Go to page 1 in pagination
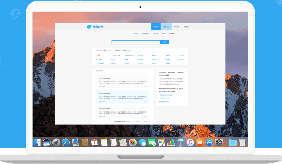This screenshot has height=164, width=282. coord(133,122)
